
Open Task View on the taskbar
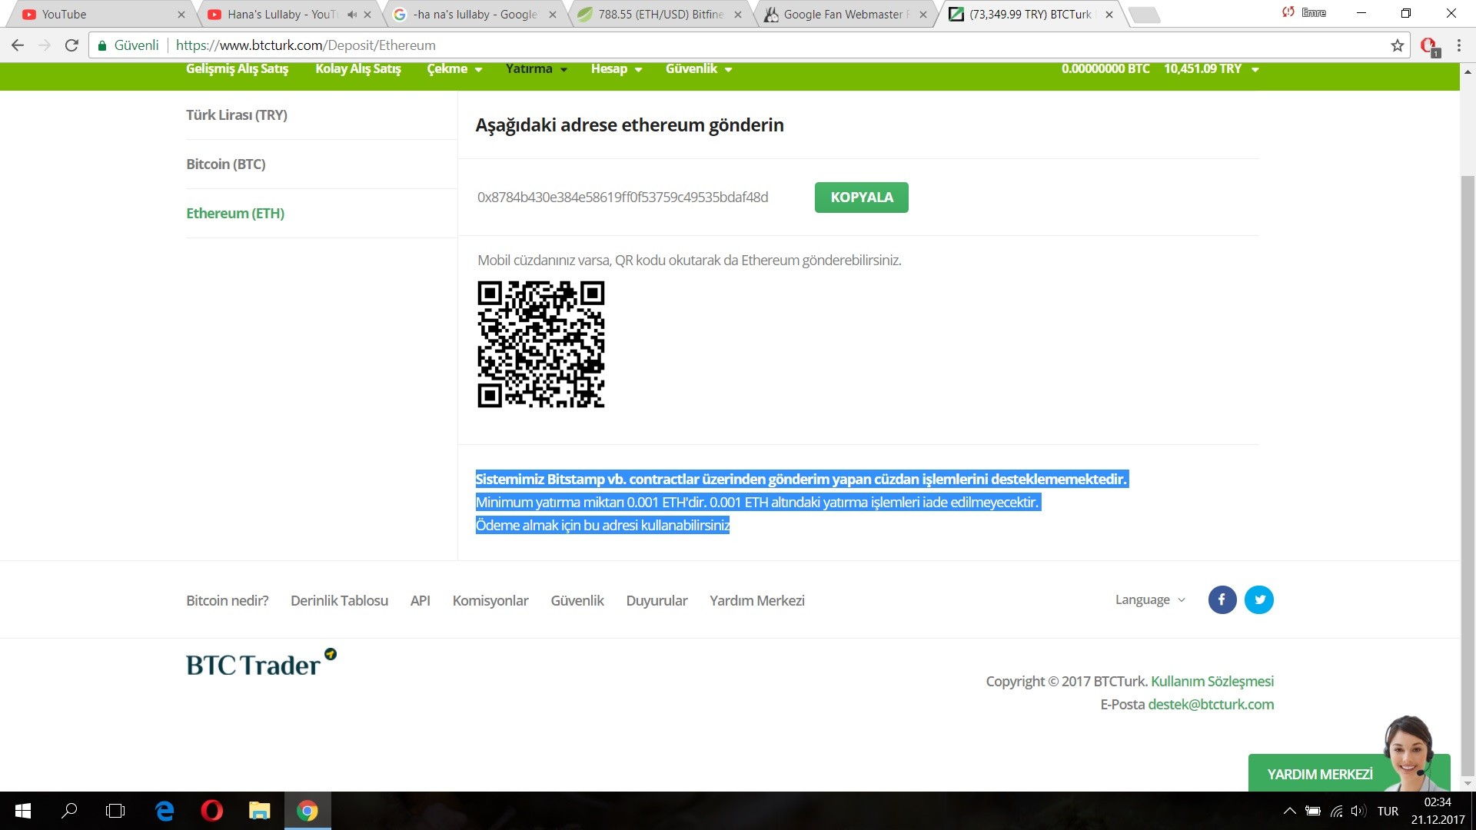point(115,811)
